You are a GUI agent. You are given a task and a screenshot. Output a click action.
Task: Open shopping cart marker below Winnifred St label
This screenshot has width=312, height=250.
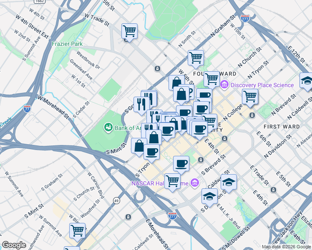tap(78, 231)
